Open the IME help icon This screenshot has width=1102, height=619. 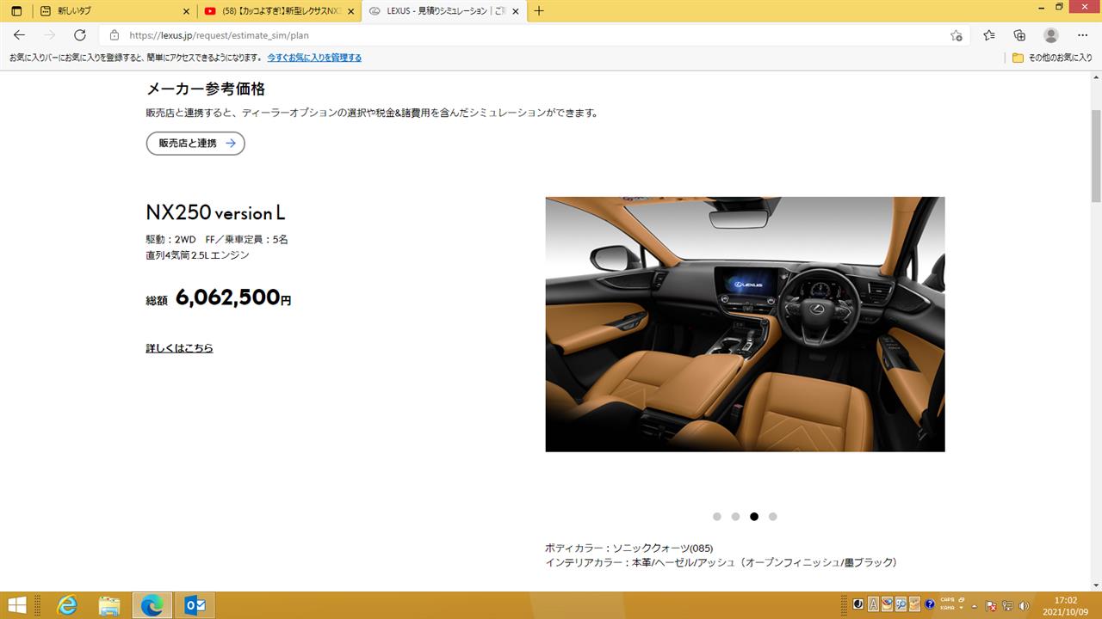point(930,604)
